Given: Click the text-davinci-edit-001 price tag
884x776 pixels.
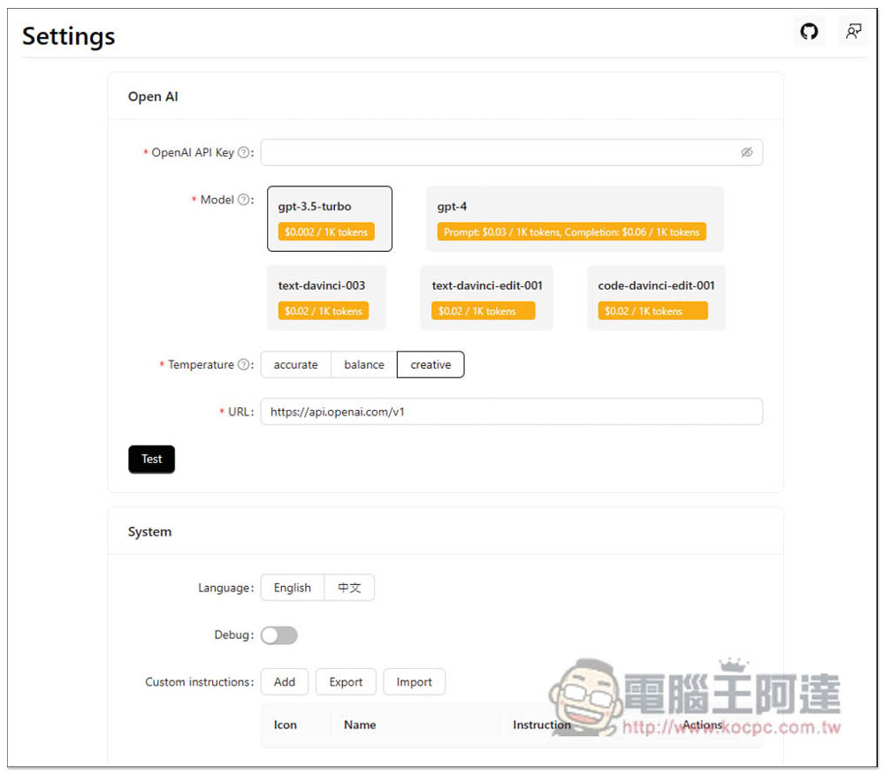Looking at the screenshot, I should tap(484, 310).
